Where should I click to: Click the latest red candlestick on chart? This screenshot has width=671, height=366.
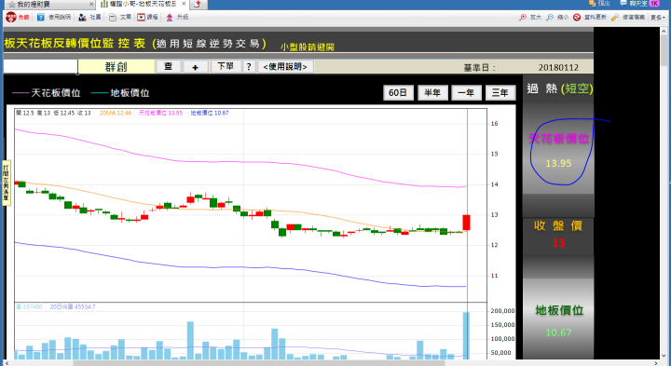tap(466, 223)
